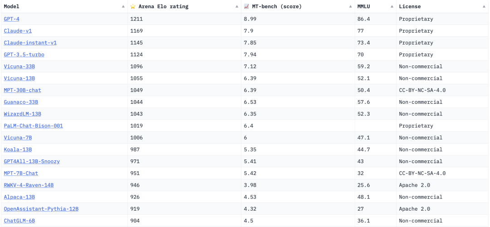Sort table by Model column arrows

(x=123, y=7)
